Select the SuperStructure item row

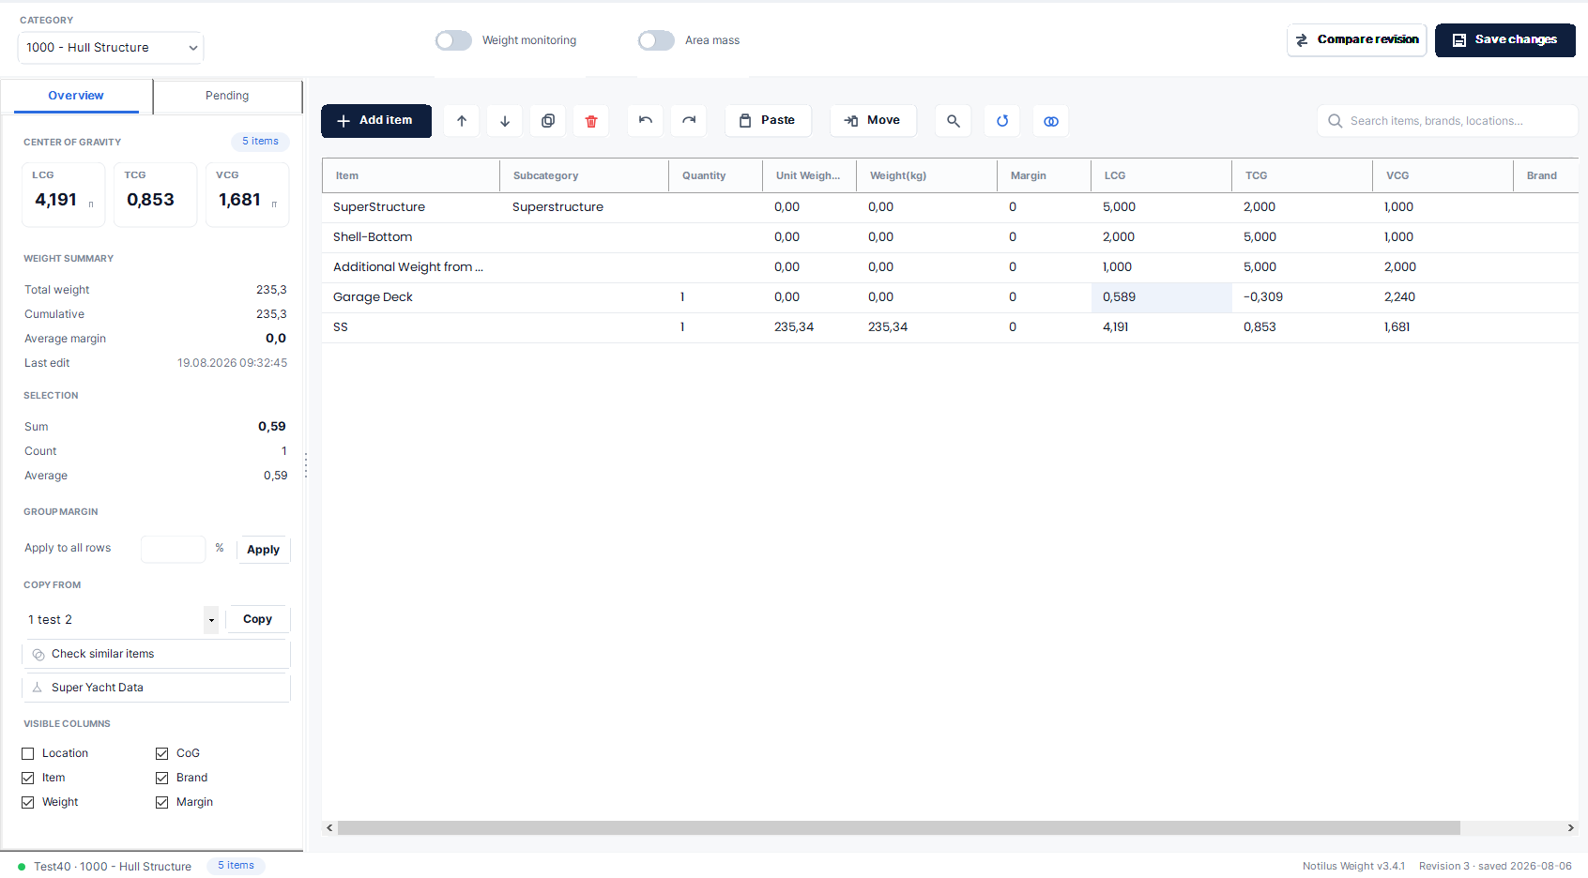[x=950, y=207]
